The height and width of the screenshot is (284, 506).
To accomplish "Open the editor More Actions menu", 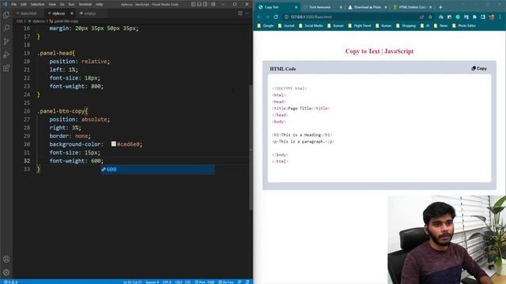I will click(x=247, y=13).
